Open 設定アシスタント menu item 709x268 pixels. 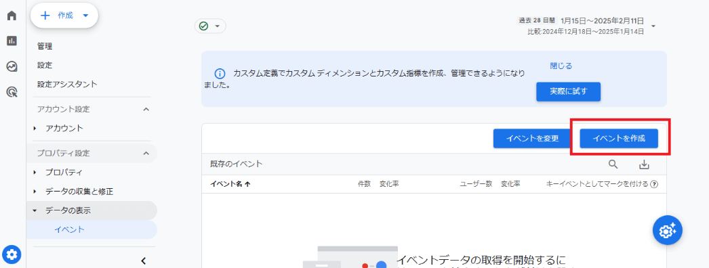(x=67, y=85)
